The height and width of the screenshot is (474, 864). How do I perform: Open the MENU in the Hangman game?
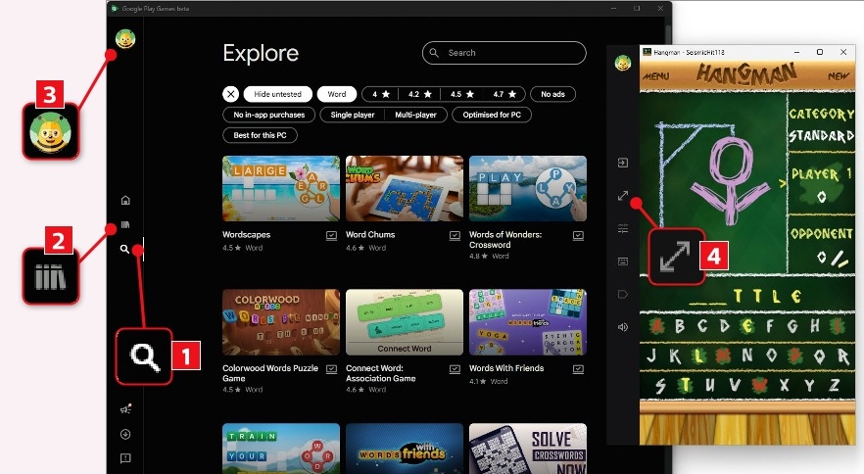tap(656, 75)
